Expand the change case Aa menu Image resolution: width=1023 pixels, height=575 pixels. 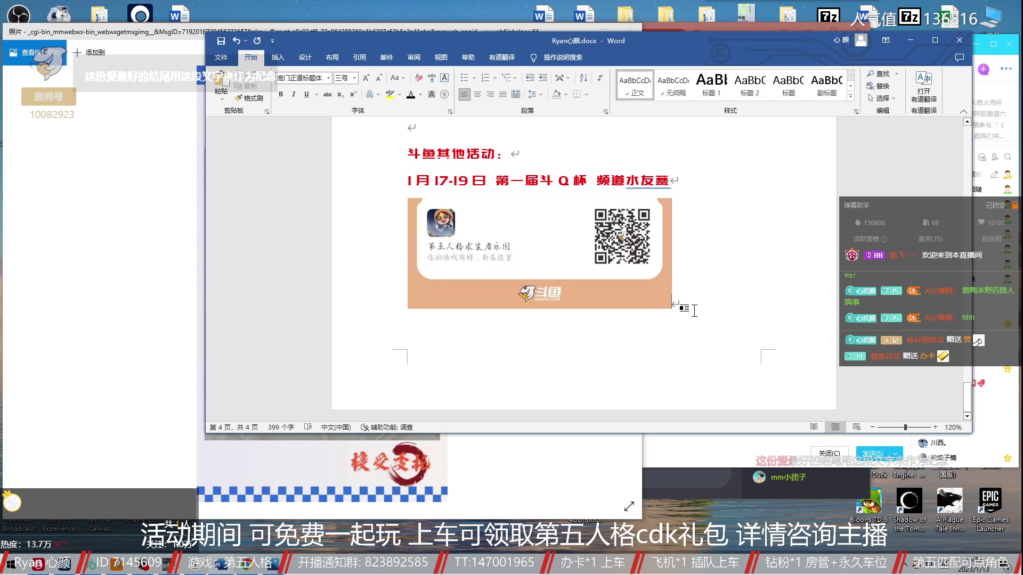pos(397,78)
